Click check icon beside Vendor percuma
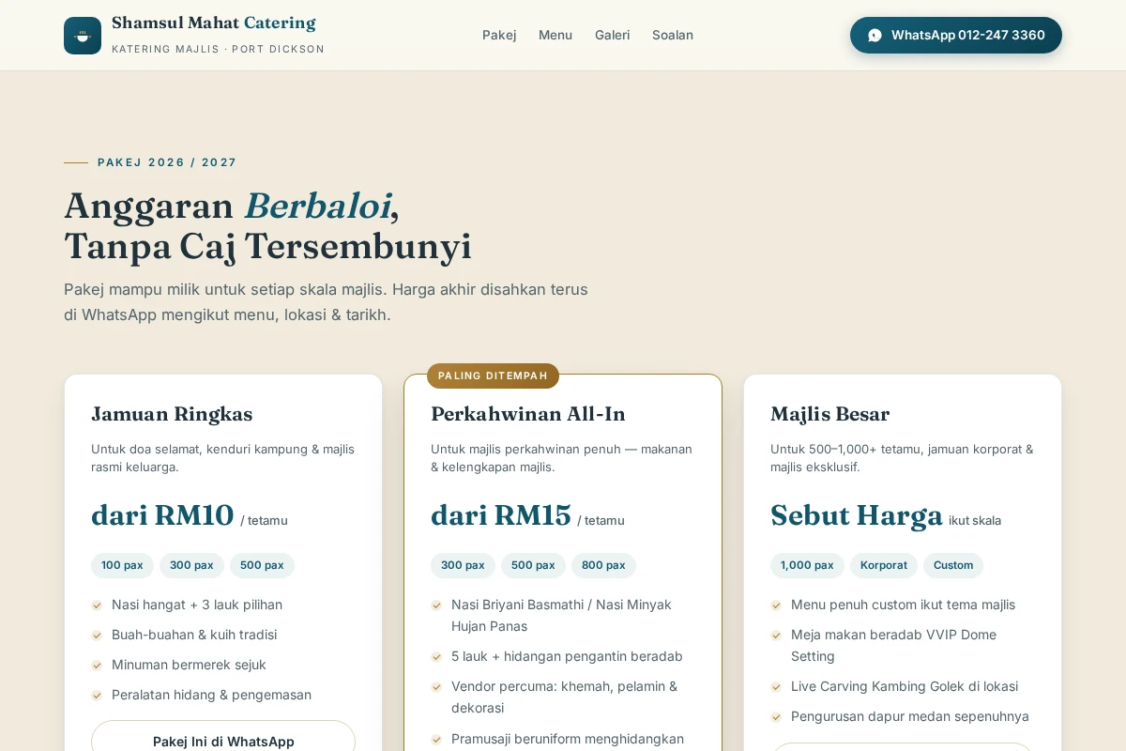 [436, 687]
